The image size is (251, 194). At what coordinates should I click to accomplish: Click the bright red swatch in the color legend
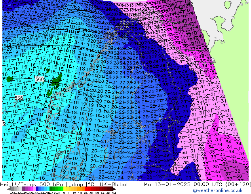86,189
